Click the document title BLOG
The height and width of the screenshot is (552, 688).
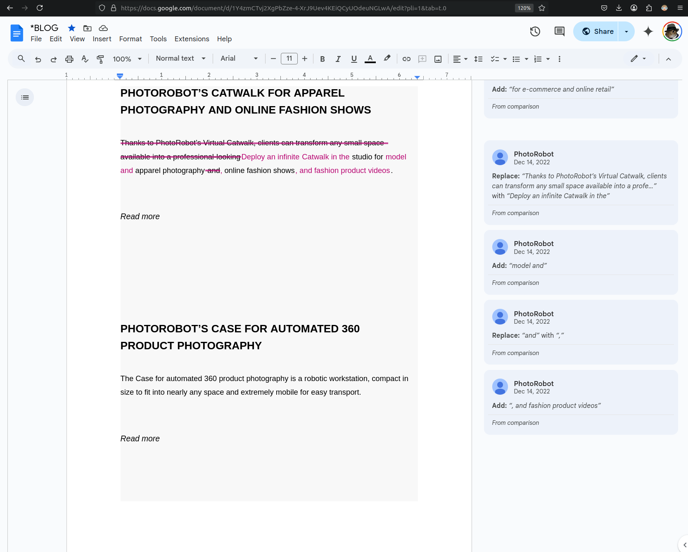coord(44,28)
